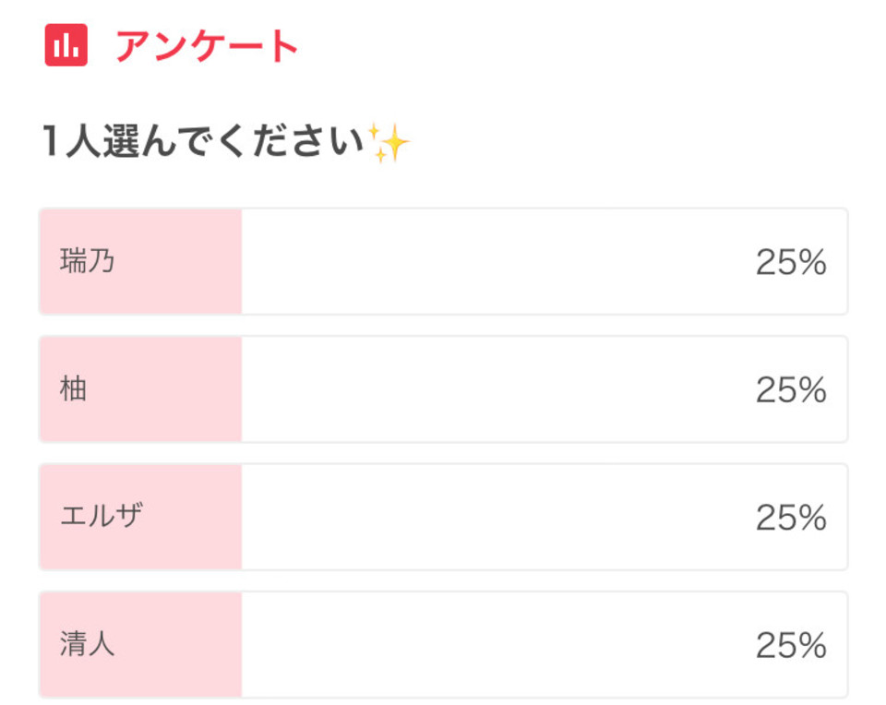This screenshot has width=886, height=705.
Task: Click the white empty area of 瑞乃 row
Action: pos(497,261)
